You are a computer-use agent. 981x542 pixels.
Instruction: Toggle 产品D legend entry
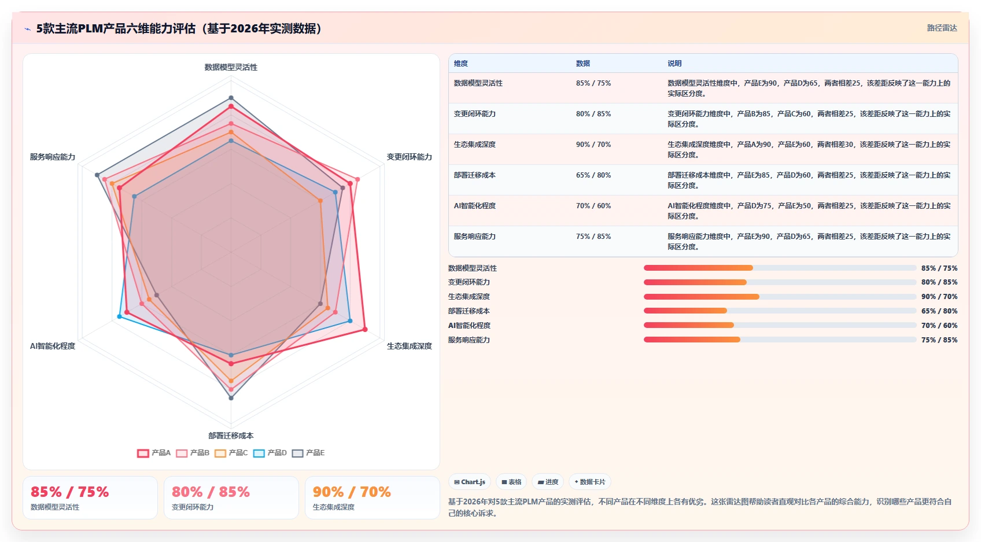click(270, 453)
